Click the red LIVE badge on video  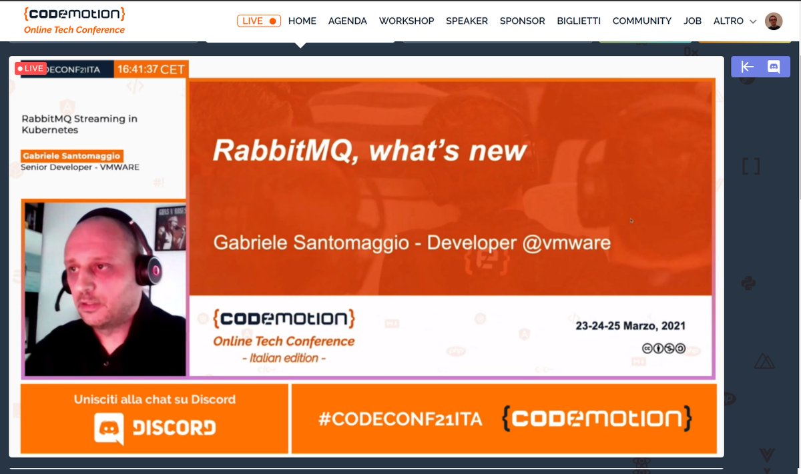click(31, 68)
